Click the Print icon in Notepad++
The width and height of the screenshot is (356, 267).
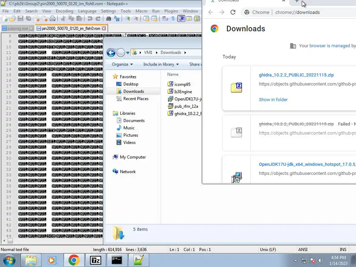pyautogui.click(x=52, y=19)
